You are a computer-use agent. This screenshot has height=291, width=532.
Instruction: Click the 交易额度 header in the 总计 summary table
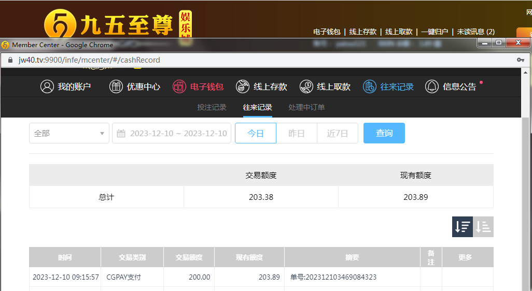pyautogui.click(x=261, y=175)
